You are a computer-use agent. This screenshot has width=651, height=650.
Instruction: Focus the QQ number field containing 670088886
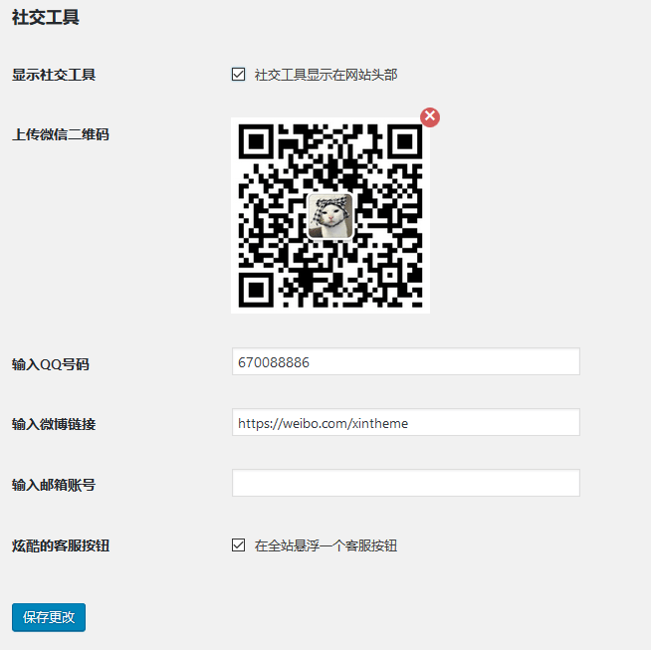pos(405,361)
